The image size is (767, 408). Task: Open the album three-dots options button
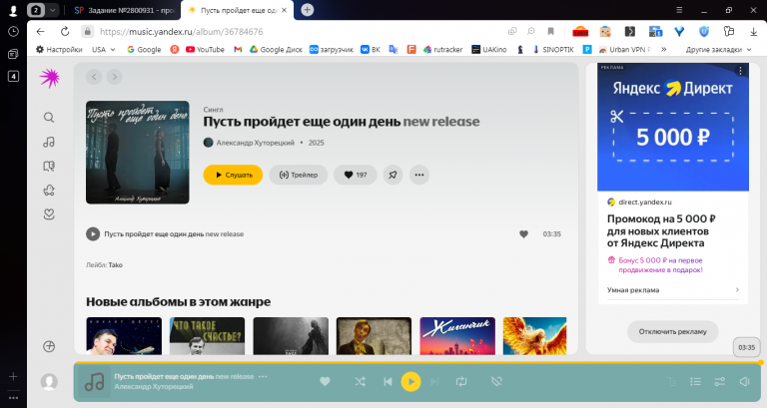click(419, 175)
